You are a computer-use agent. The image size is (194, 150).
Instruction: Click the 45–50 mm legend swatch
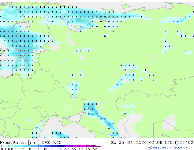click(x=90, y=146)
